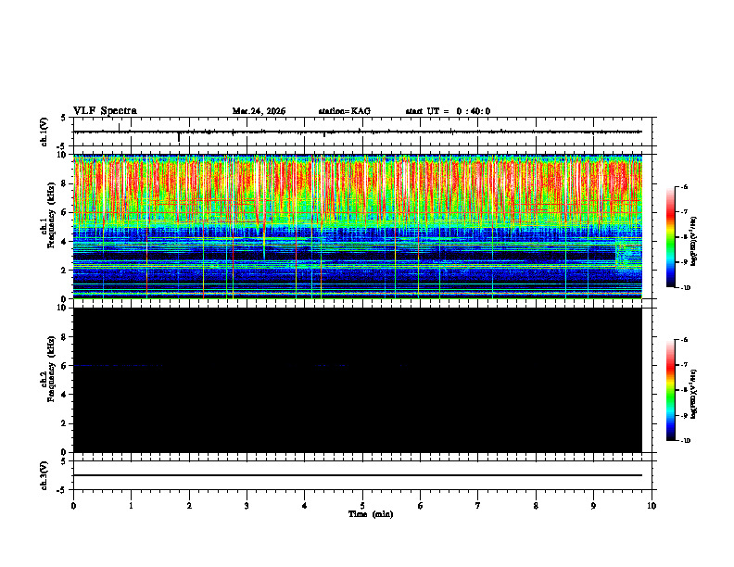The height and width of the screenshot is (567, 734).
Task: Click the '-10' label on ch.2 colorbar
Action: [685, 441]
